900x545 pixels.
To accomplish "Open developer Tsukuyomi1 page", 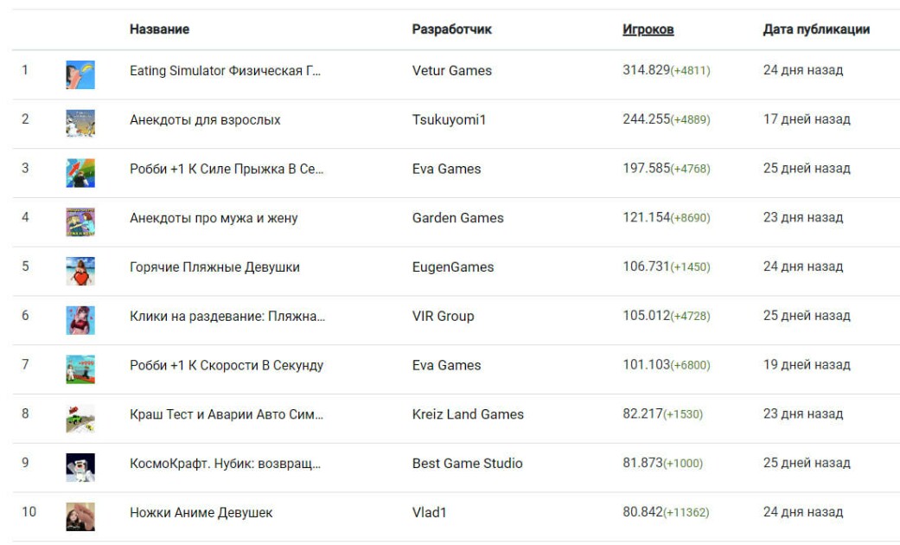I will (x=449, y=119).
